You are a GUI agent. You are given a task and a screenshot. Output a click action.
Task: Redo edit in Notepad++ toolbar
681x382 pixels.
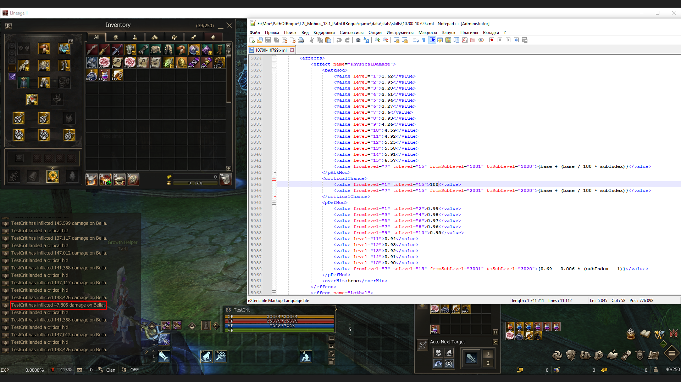click(x=347, y=40)
